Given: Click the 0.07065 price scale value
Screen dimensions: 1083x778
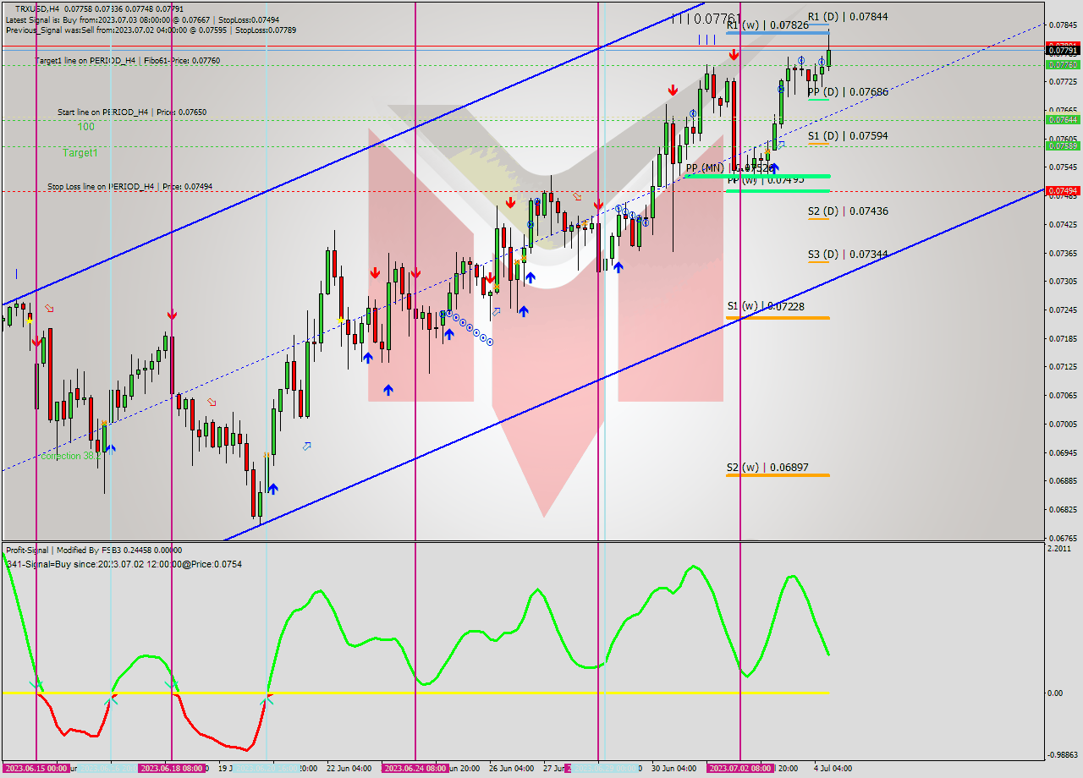Looking at the screenshot, I should 1063,395.
